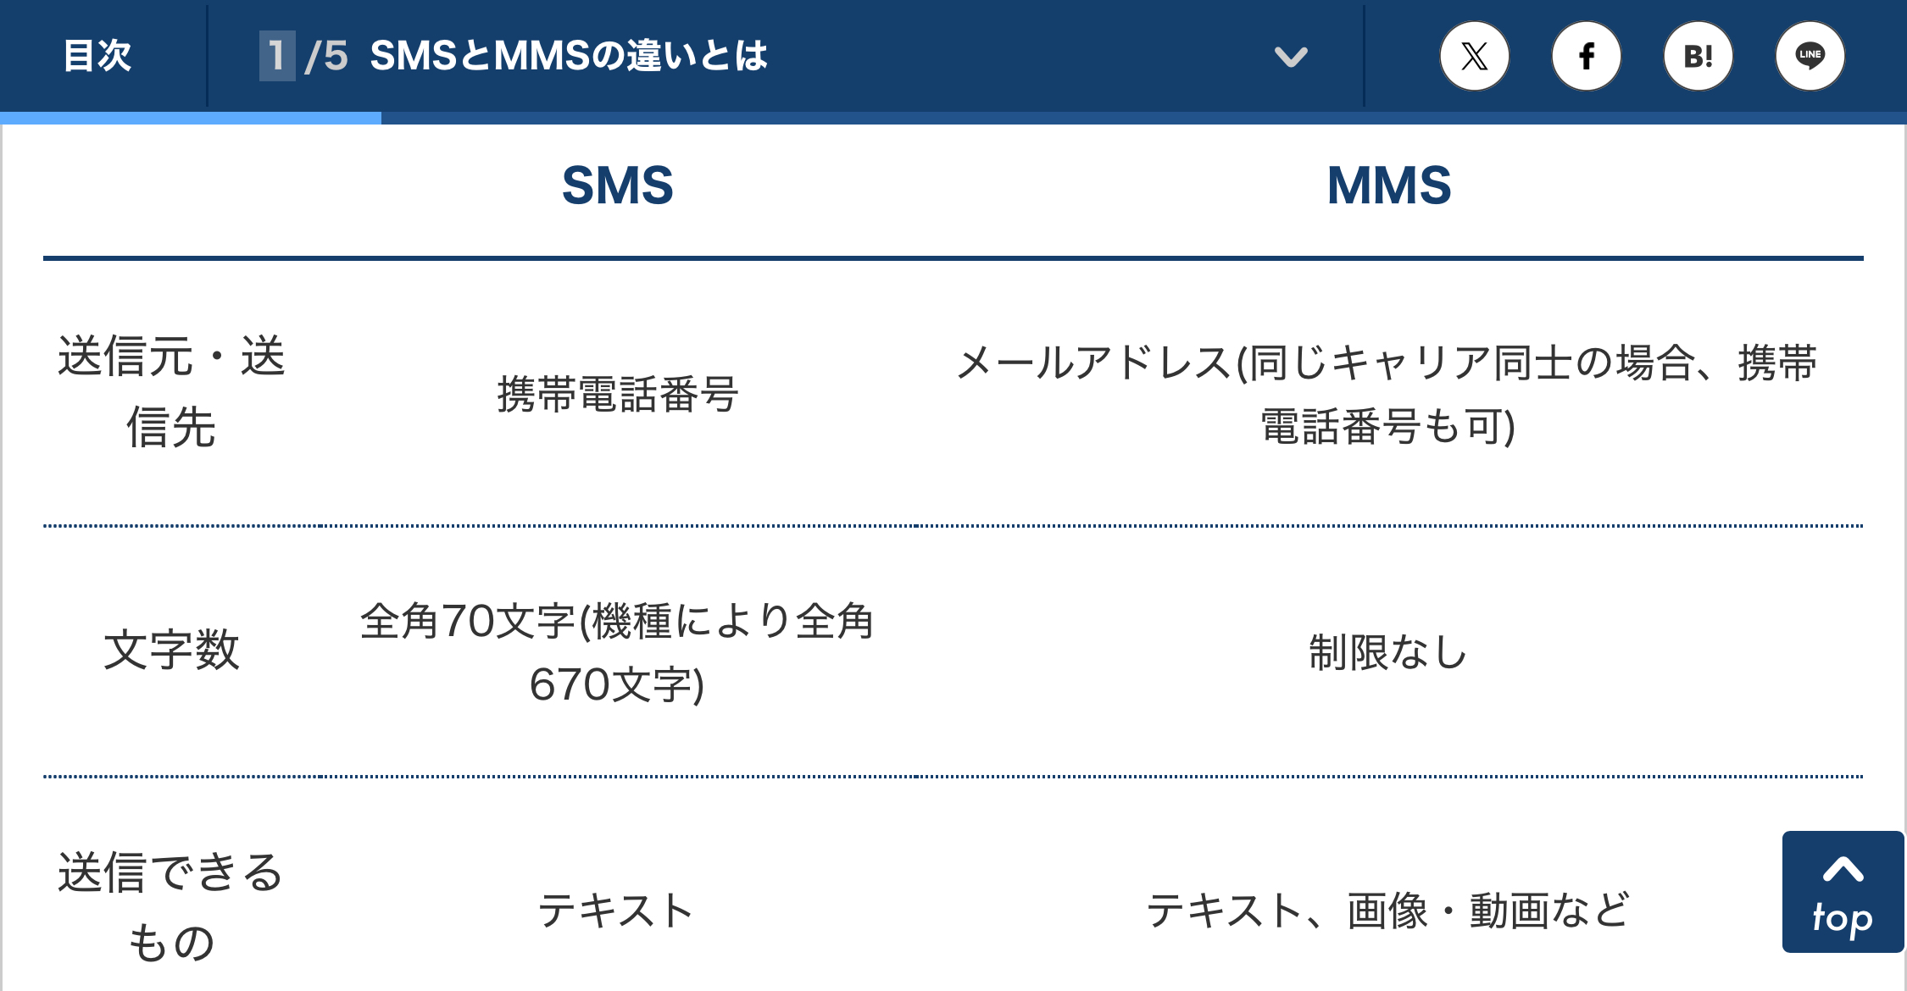Image resolution: width=1907 pixels, height=991 pixels.
Task: Open the 目次 table of contents
Action: 98,57
